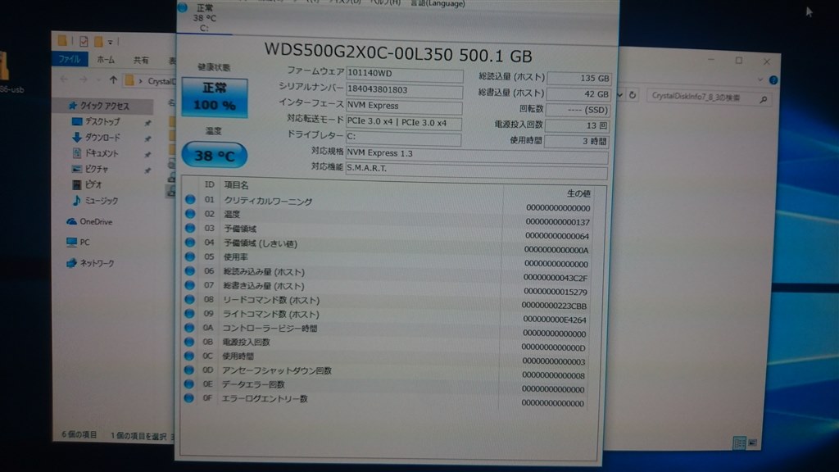Viewport: 839px width, 472px height.
Task: Click status dot for 0A コントローラービジー時間
Action: point(189,328)
